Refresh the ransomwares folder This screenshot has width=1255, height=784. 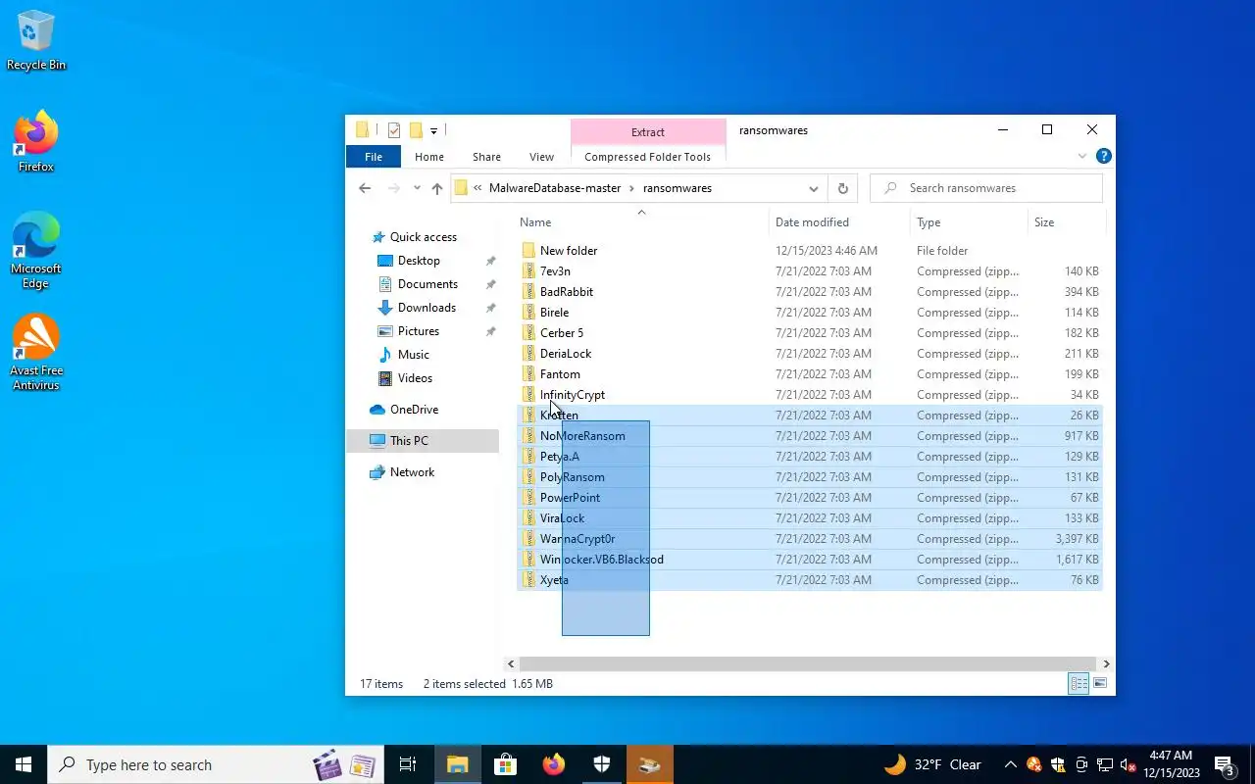tap(842, 188)
